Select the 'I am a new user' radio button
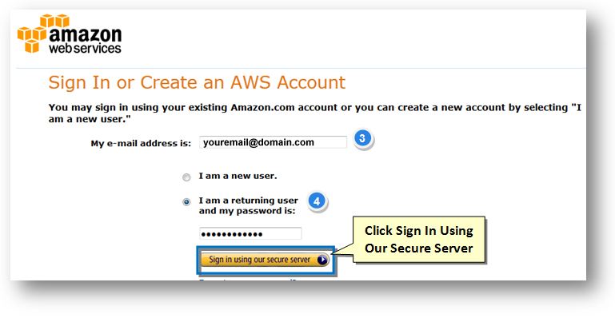This screenshot has height=318, width=615. [x=186, y=177]
